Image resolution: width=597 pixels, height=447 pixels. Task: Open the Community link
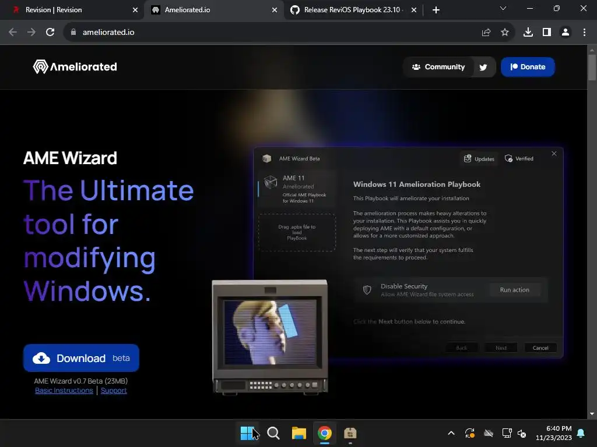[x=438, y=67]
